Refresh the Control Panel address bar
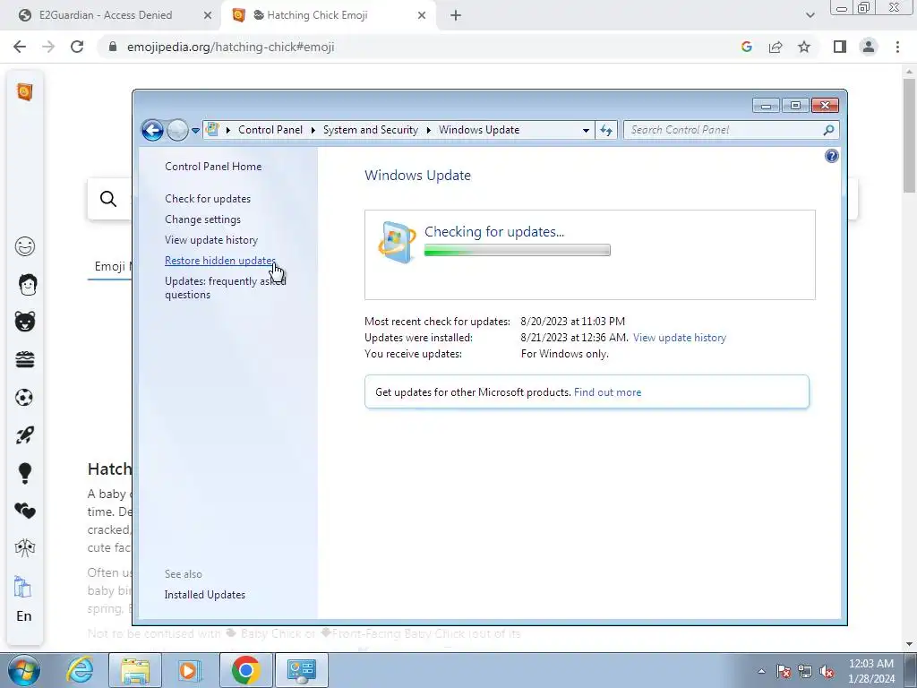This screenshot has height=688, width=917. (x=606, y=130)
